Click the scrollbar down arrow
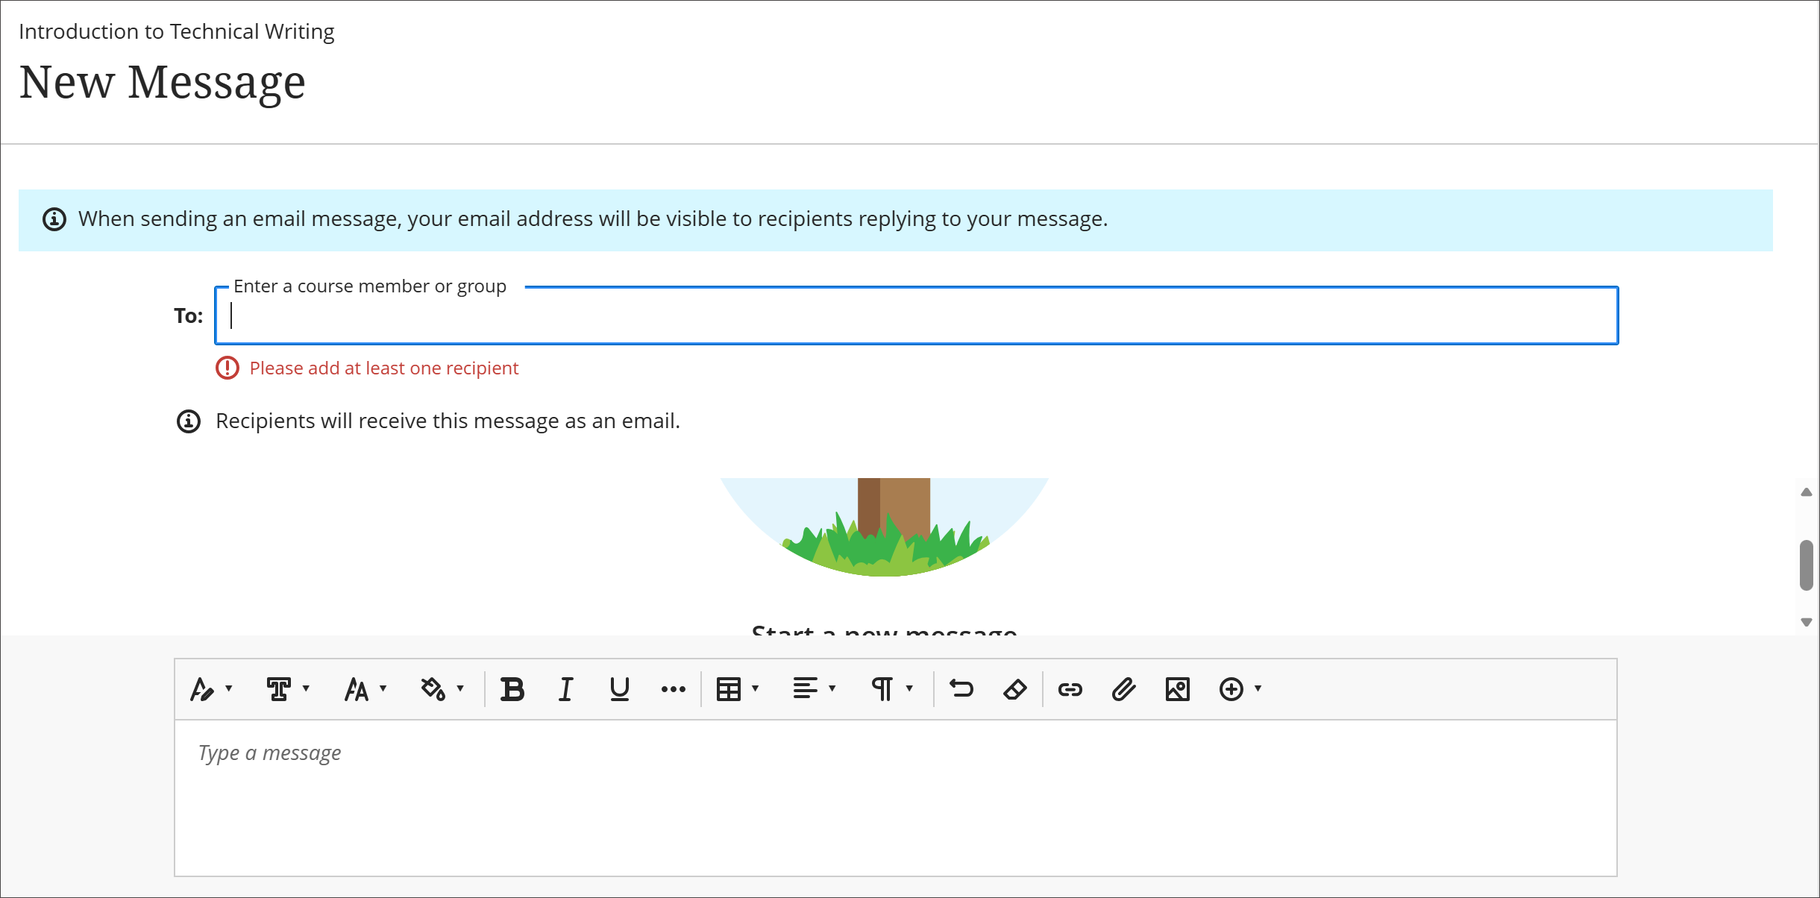This screenshot has width=1820, height=898. [x=1806, y=622]
